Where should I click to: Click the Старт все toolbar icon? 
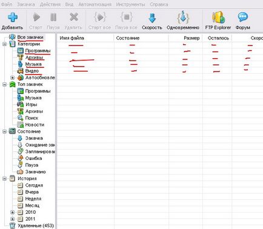coord(100,17)
